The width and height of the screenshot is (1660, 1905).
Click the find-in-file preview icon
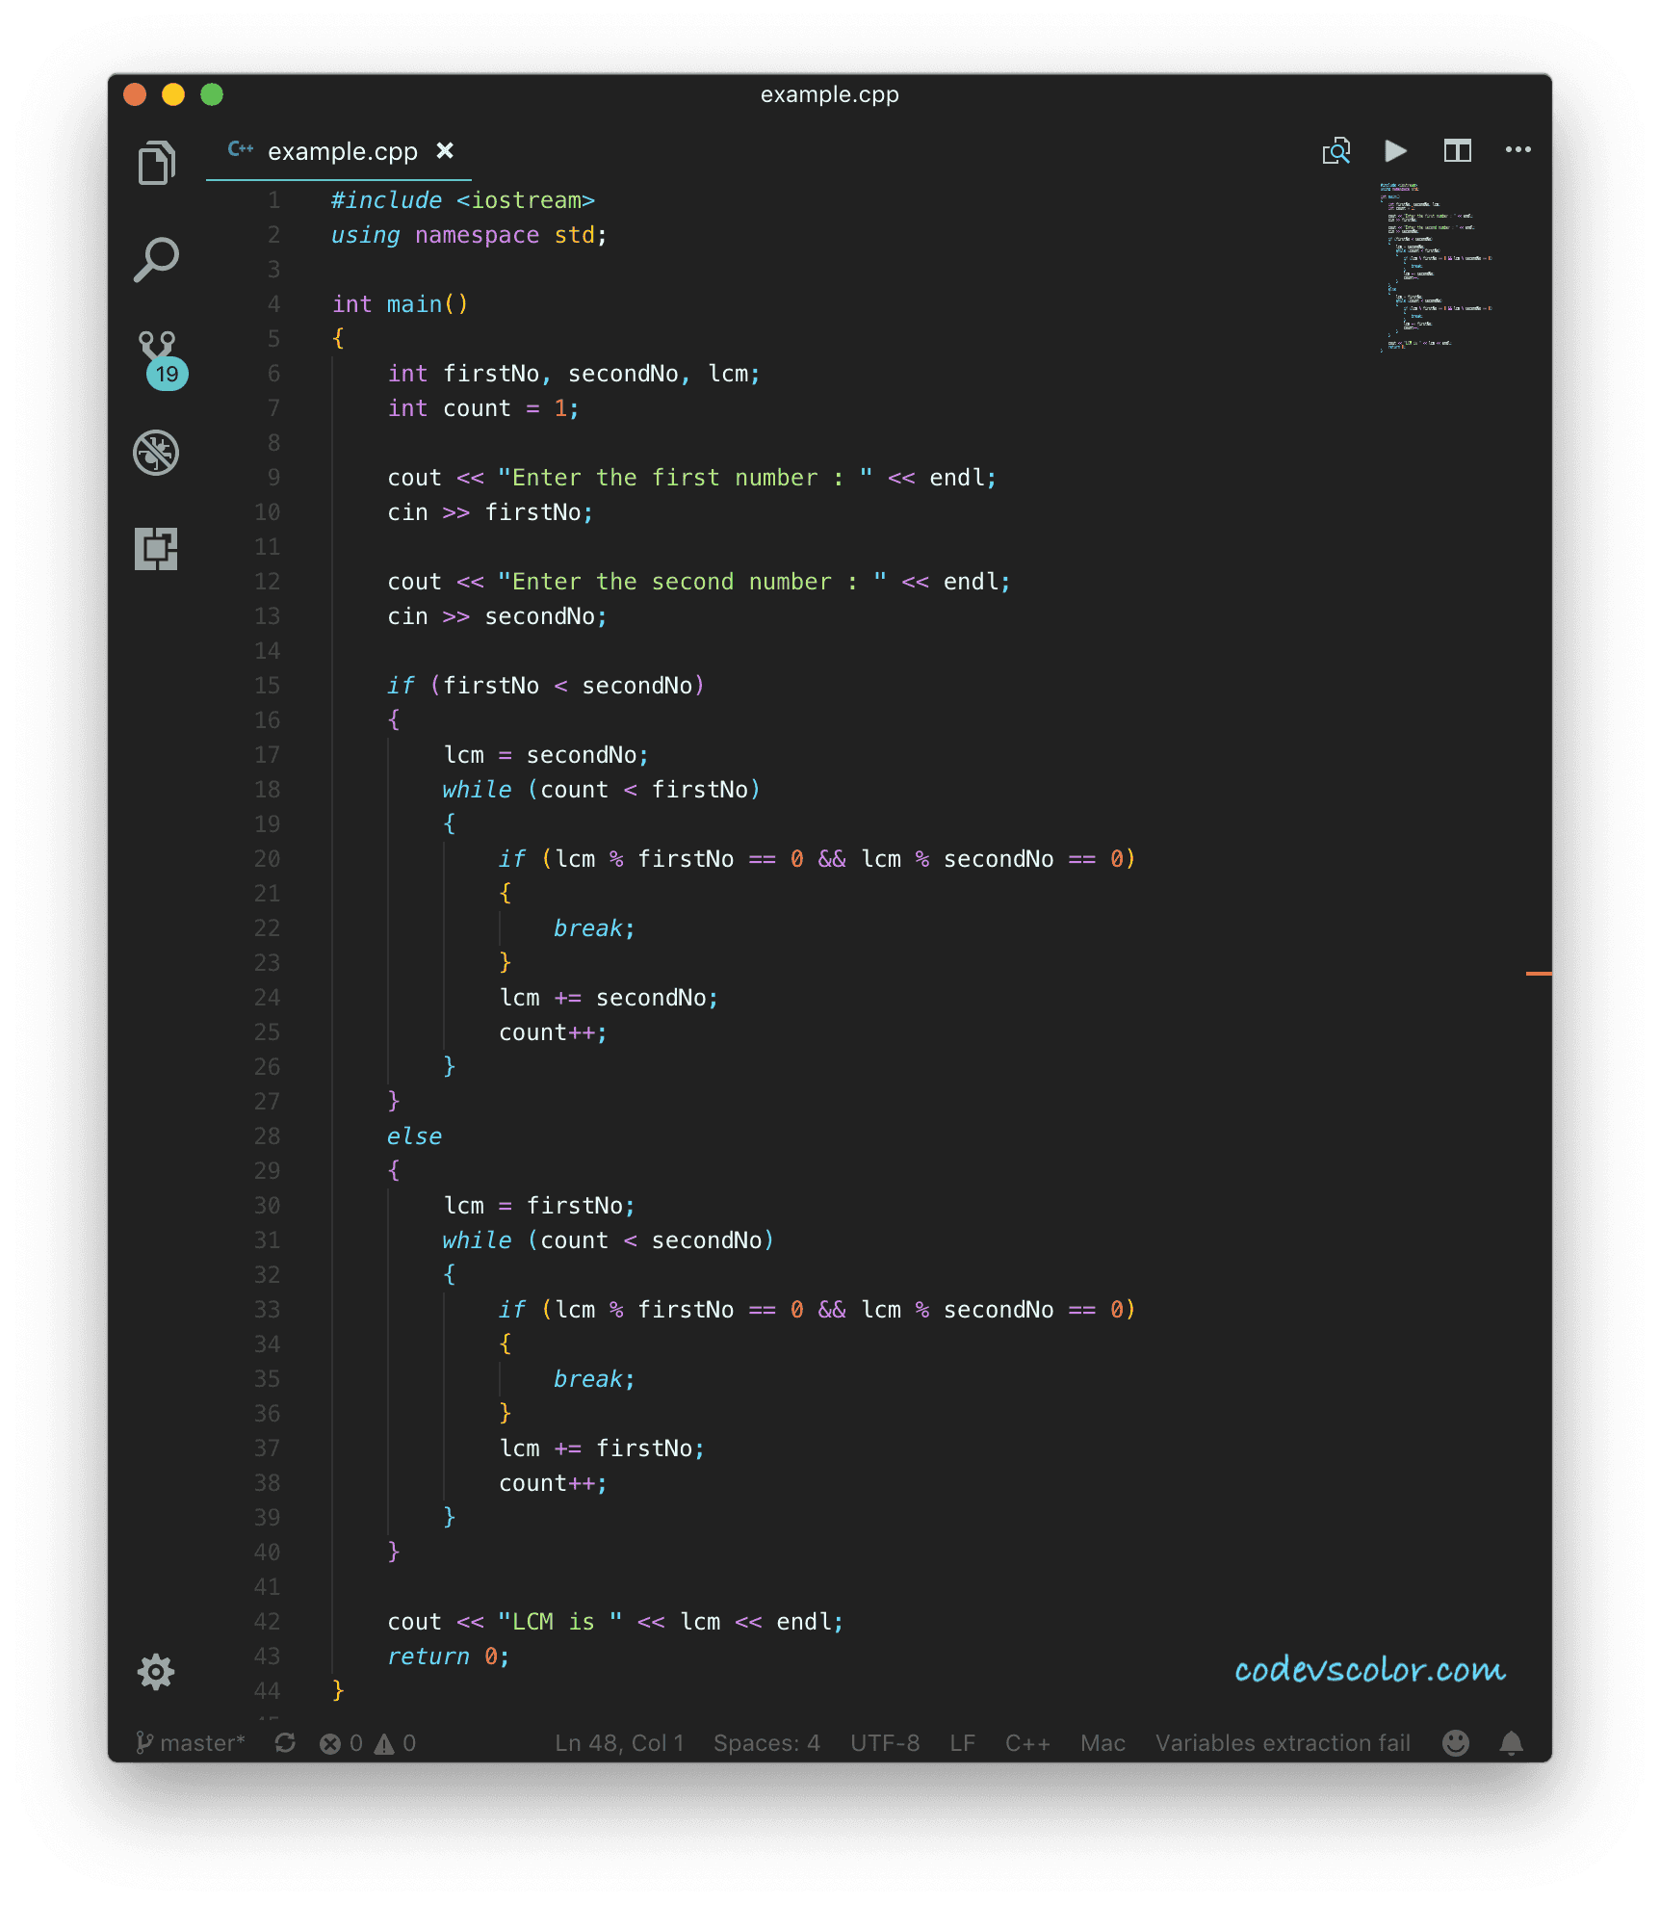tap(1336, 151)
